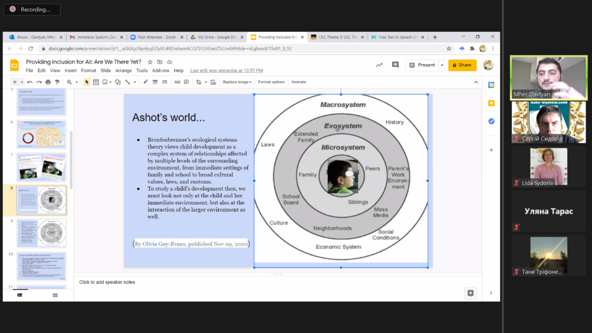Screen dimensions: 592x333
Task: Click the Undo arrow icon
Action: coord(30,82)
